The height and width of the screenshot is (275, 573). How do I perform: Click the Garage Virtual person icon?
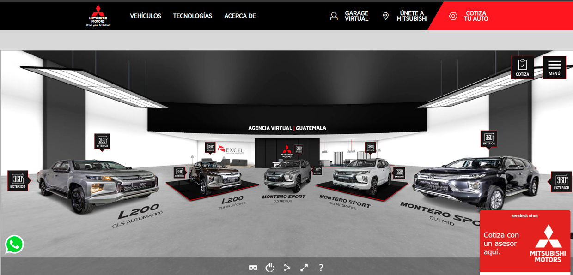(x=334, y=15)
